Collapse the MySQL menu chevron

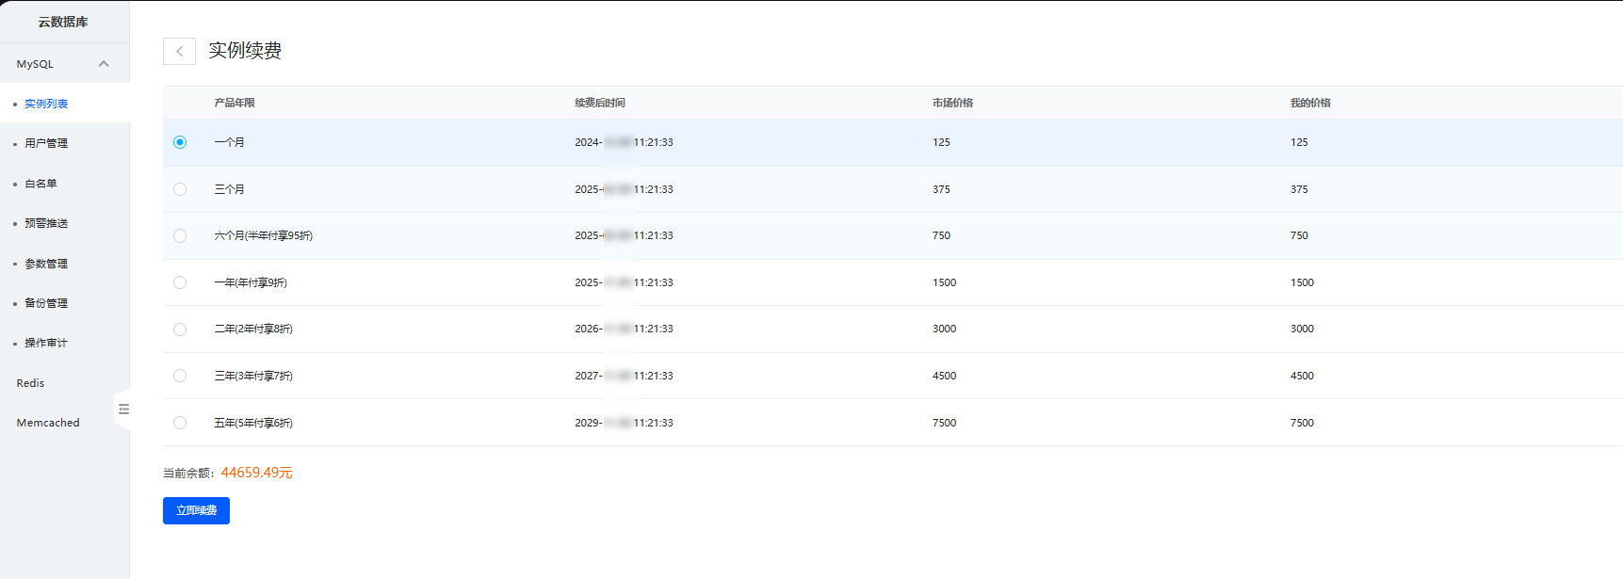(x=104, y=64)
